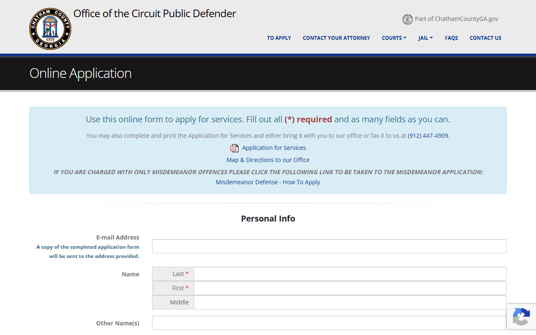
Task: Click the small county seal beside ChathamCountyGA.gov
Action: [407, 19]
